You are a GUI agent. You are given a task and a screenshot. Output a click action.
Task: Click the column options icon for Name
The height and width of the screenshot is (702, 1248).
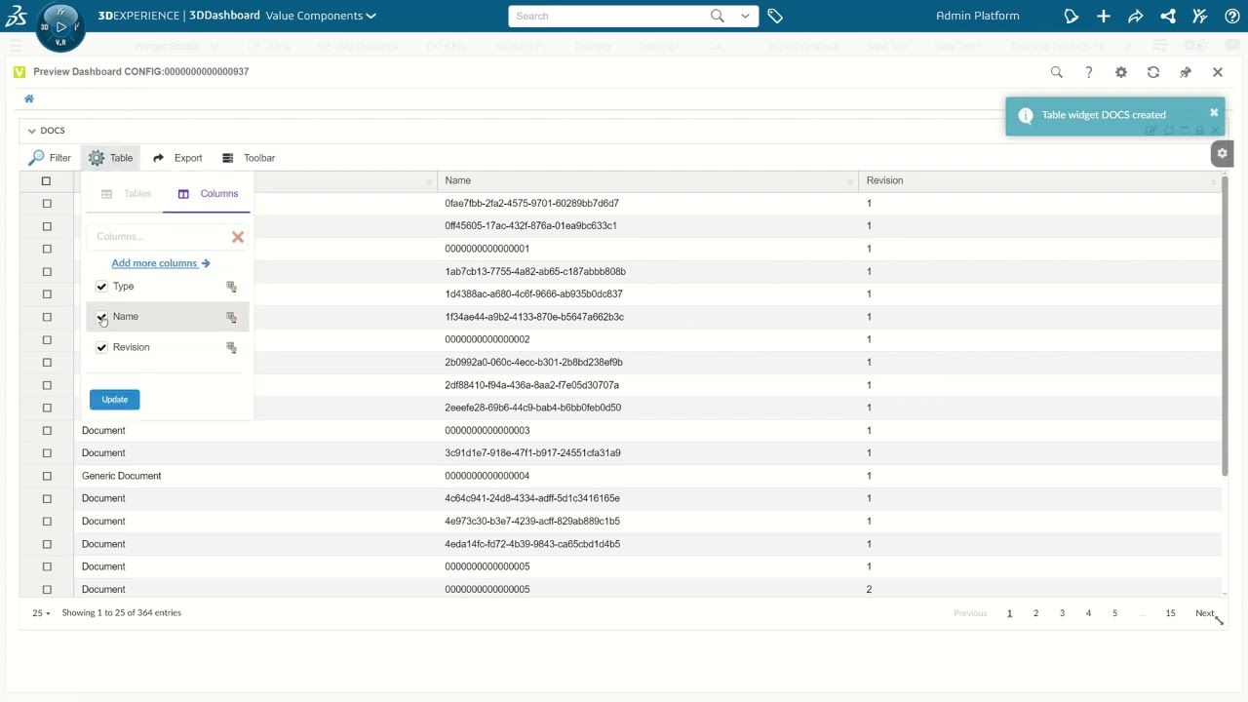(x=231, y=317)
